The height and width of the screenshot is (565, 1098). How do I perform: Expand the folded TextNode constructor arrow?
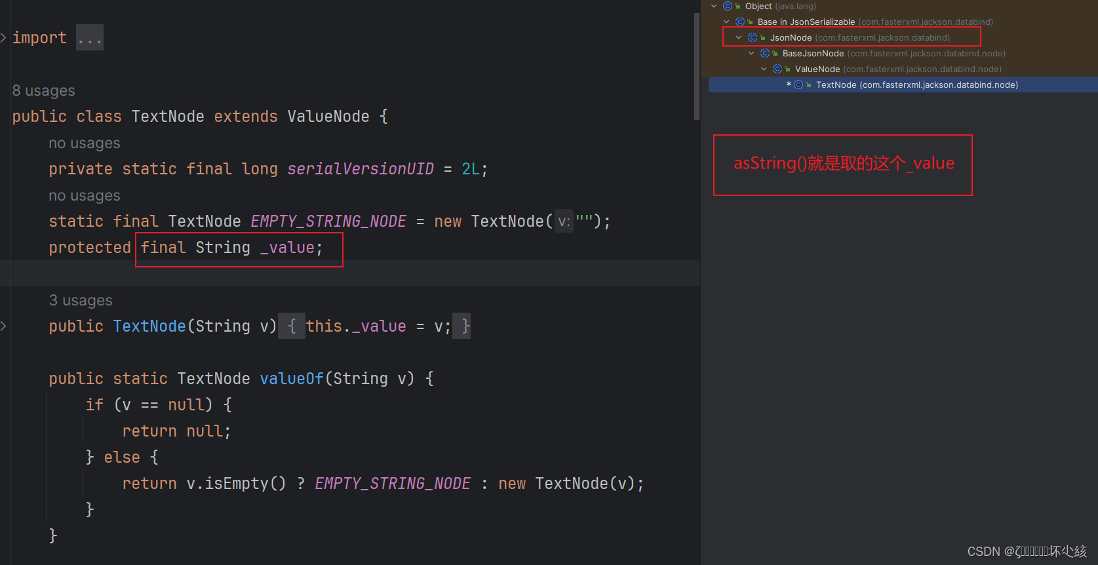coord(3,326)
